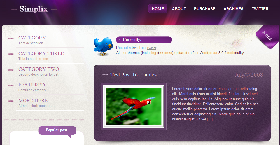Viewport: 280px width, 145px height.
Task: Open the Test Post 16 – tables title
Action: [133, 75]
